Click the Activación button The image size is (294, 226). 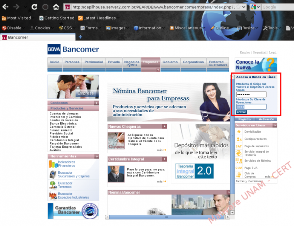point(266,119)
